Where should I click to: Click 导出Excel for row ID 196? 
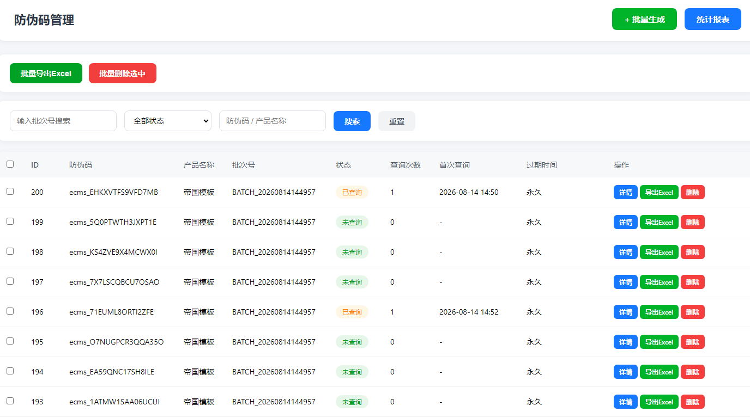tap(659, 312)
